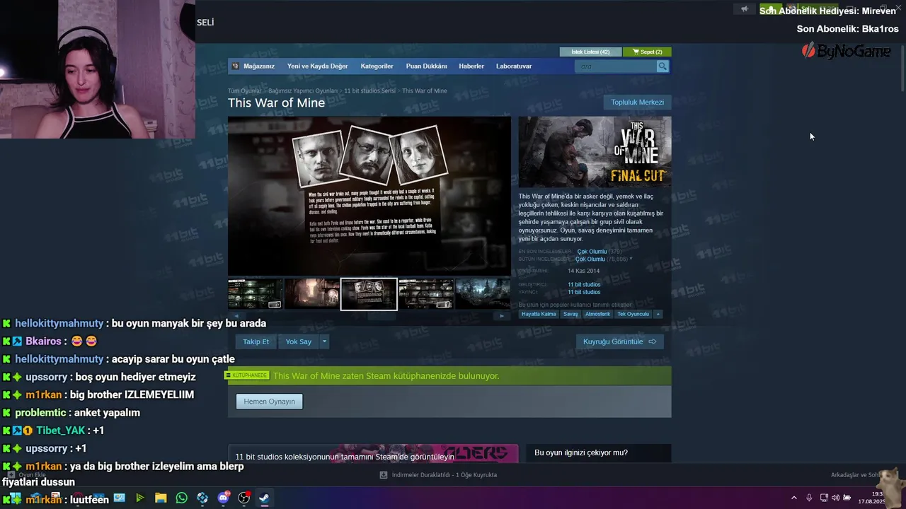The width and height of the screenshot is (906, 509).
Task: Click the store search magnifier icon
Action: [x=663, y=66]
